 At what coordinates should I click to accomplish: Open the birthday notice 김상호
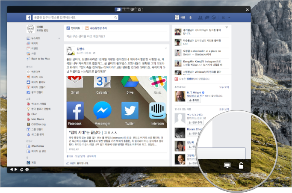192,79
